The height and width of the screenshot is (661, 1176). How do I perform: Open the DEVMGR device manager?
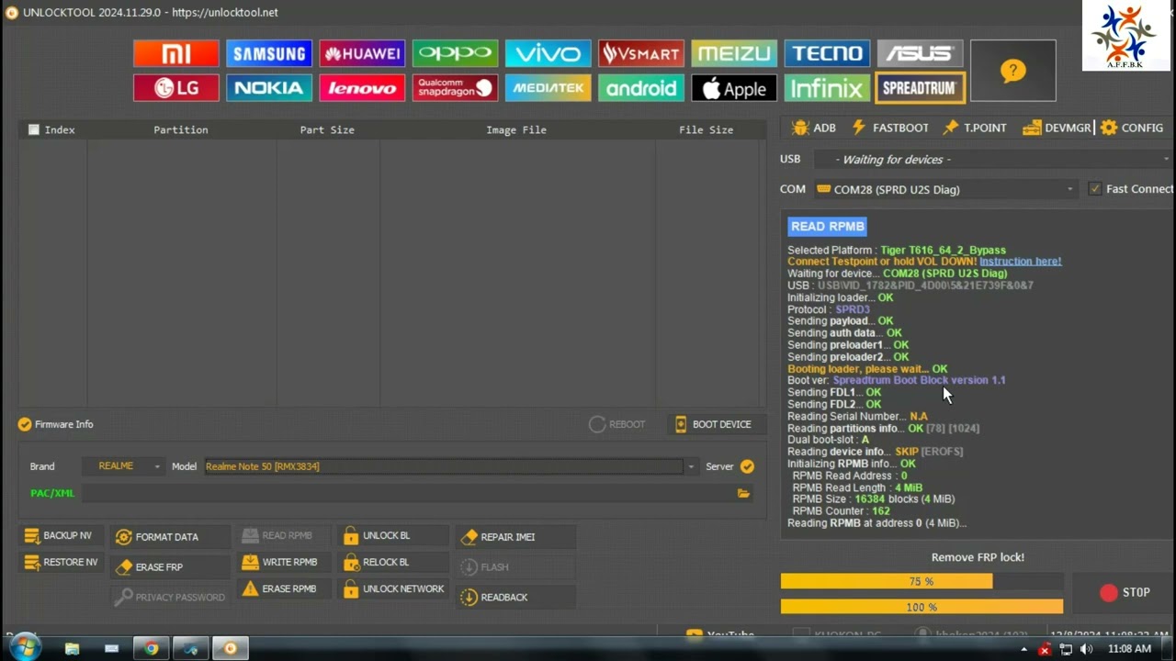click(1056, 128)
